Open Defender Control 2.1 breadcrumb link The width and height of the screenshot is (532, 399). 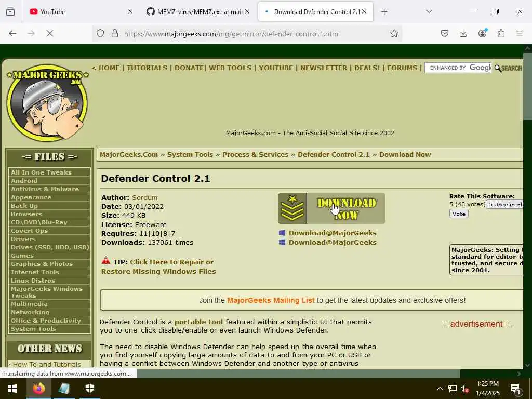[x=334, y=155]
